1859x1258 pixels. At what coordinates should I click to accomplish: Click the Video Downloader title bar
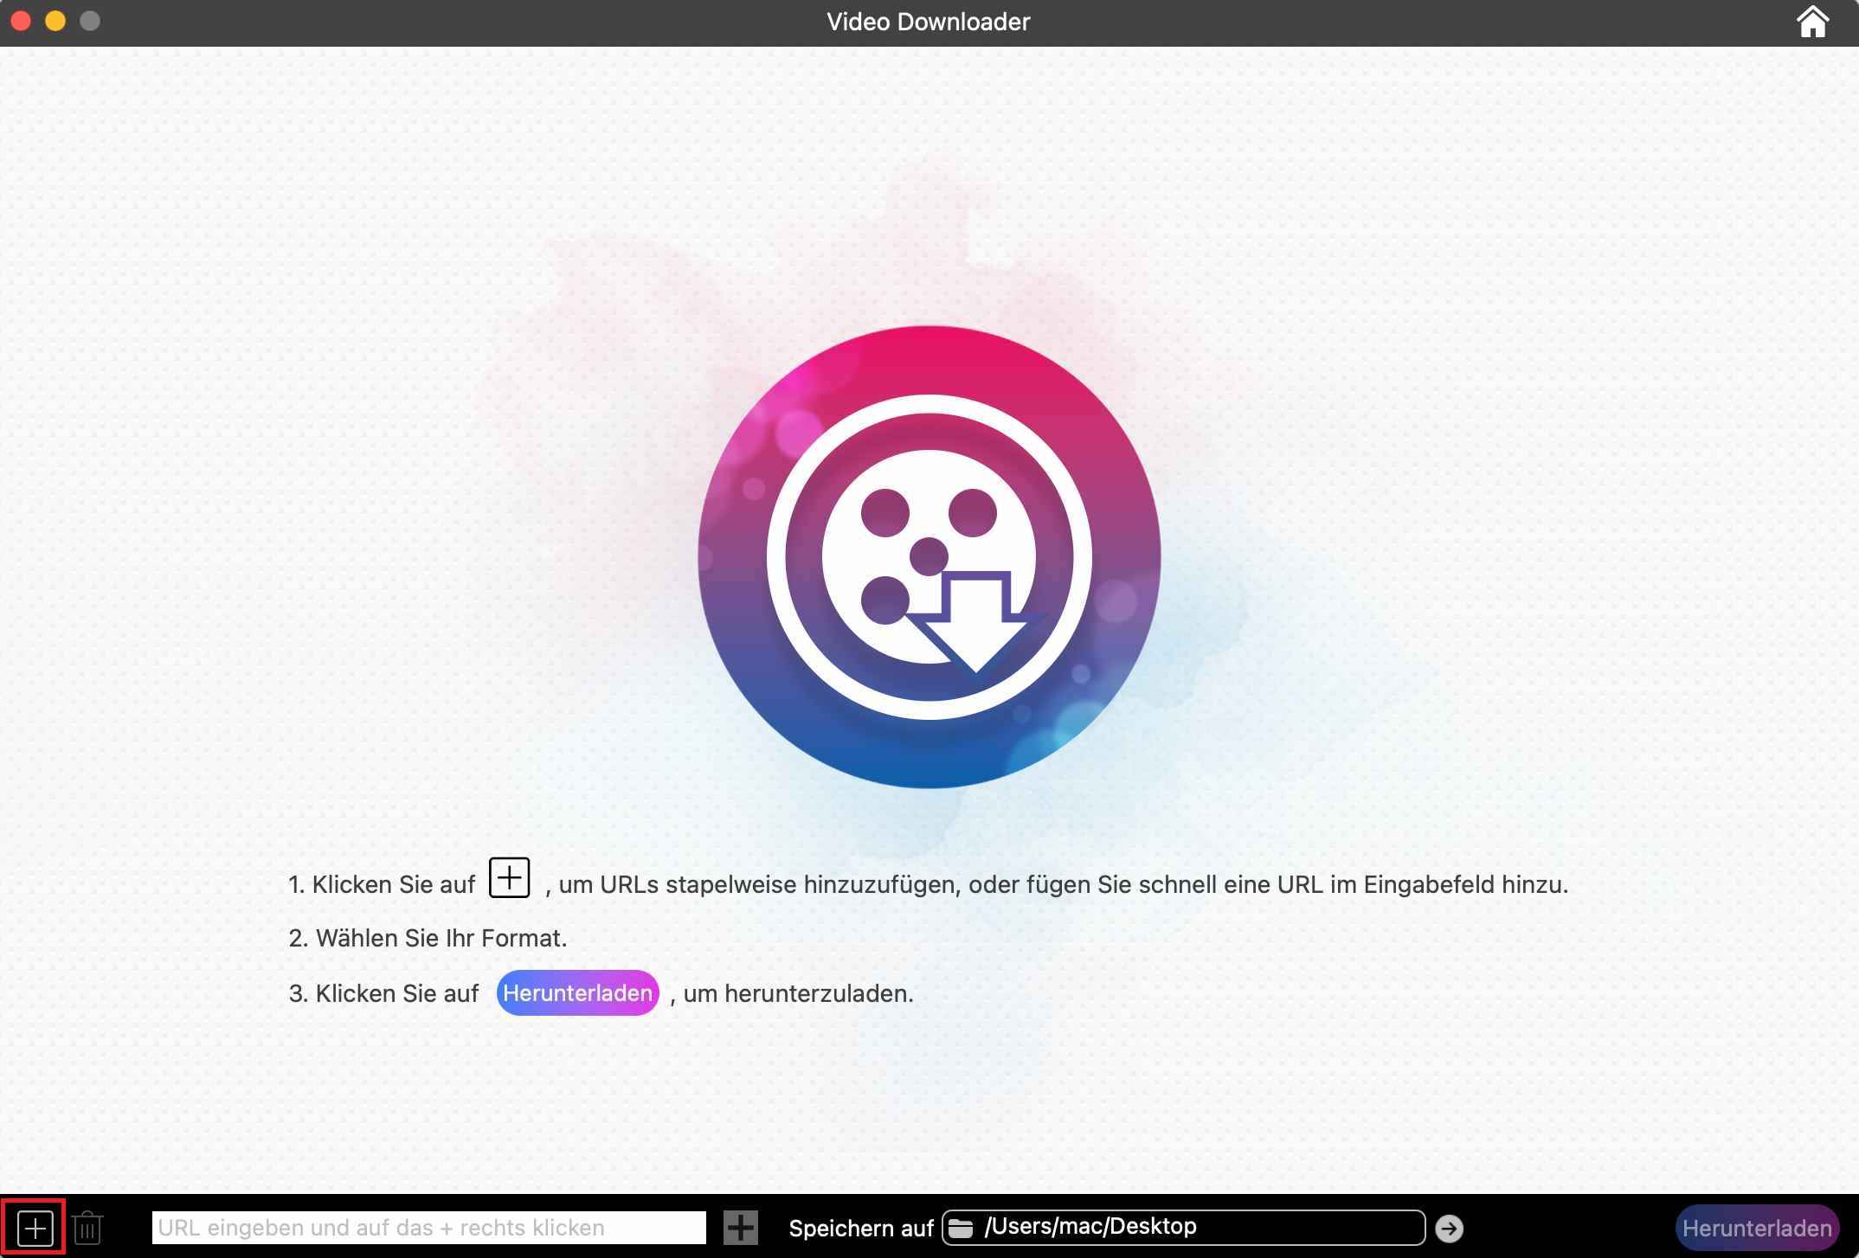pos(928,22)
